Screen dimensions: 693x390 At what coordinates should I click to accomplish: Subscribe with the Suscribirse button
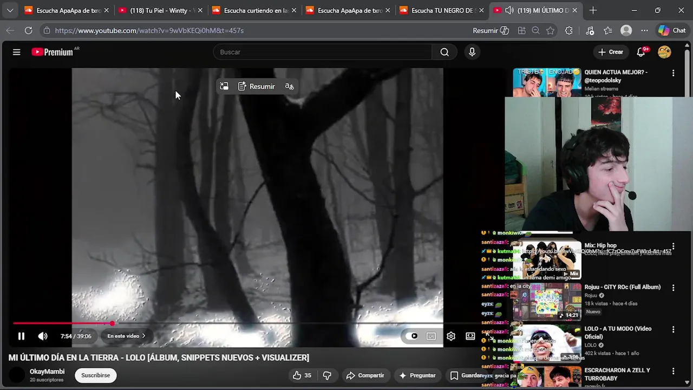pos(95,375)
